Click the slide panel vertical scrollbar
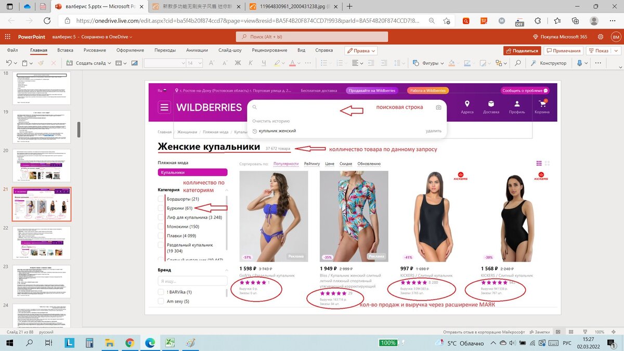This screenshot has width=624, height=351. pos(79,129)
